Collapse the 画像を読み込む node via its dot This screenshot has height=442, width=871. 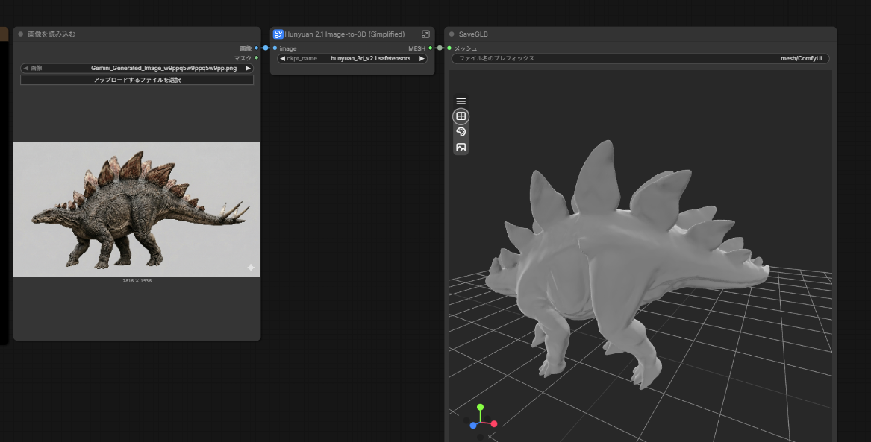[x=21, y=34]
